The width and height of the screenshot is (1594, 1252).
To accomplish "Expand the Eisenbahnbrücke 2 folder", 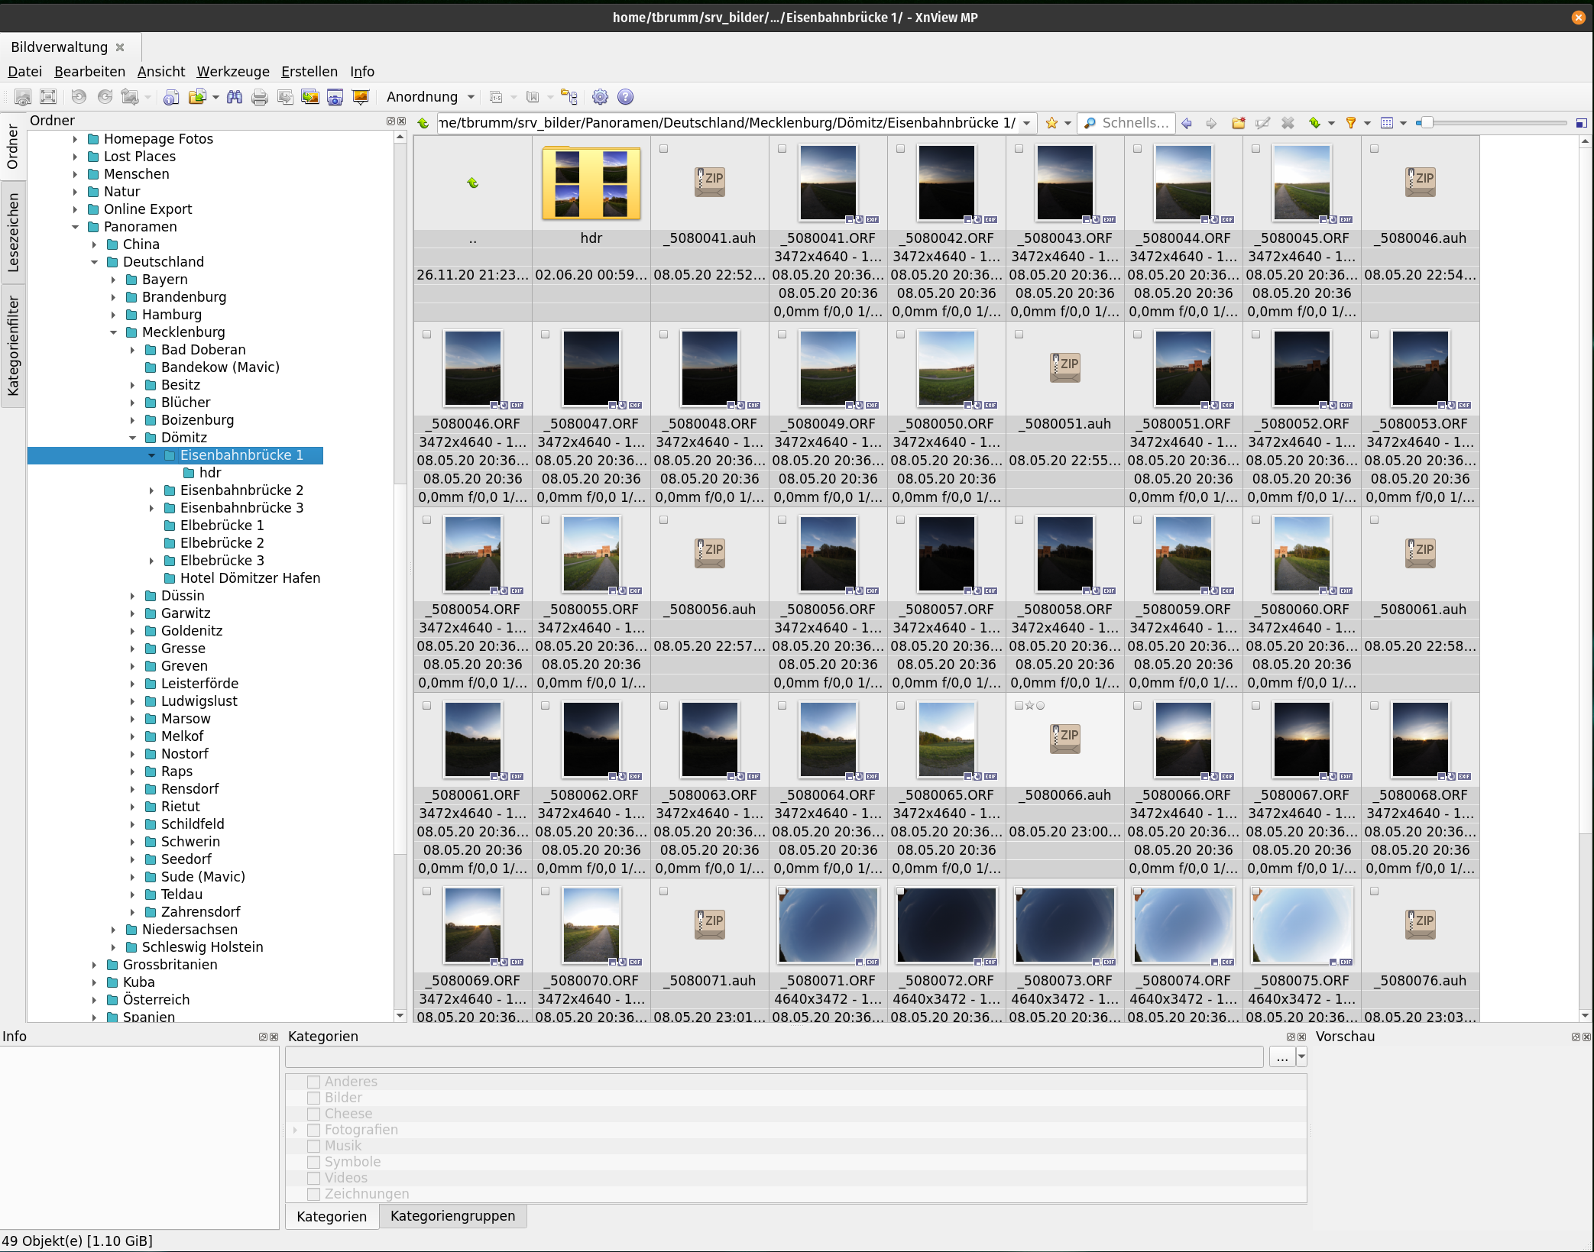I will point(151,490).
